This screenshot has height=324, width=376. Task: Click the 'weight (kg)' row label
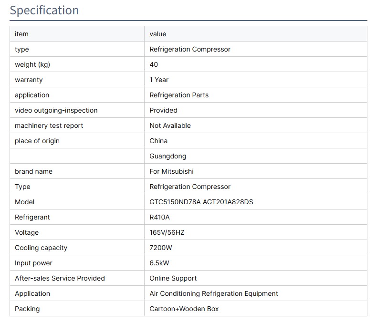click(x=32, y=64)
